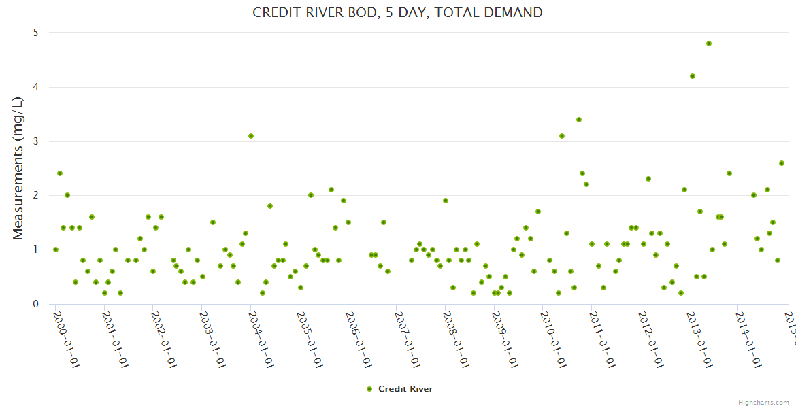The image size is (796, 408).
Task: Click the 1.9 mg/L point at 2008-01-01
Action: (446, 201)
